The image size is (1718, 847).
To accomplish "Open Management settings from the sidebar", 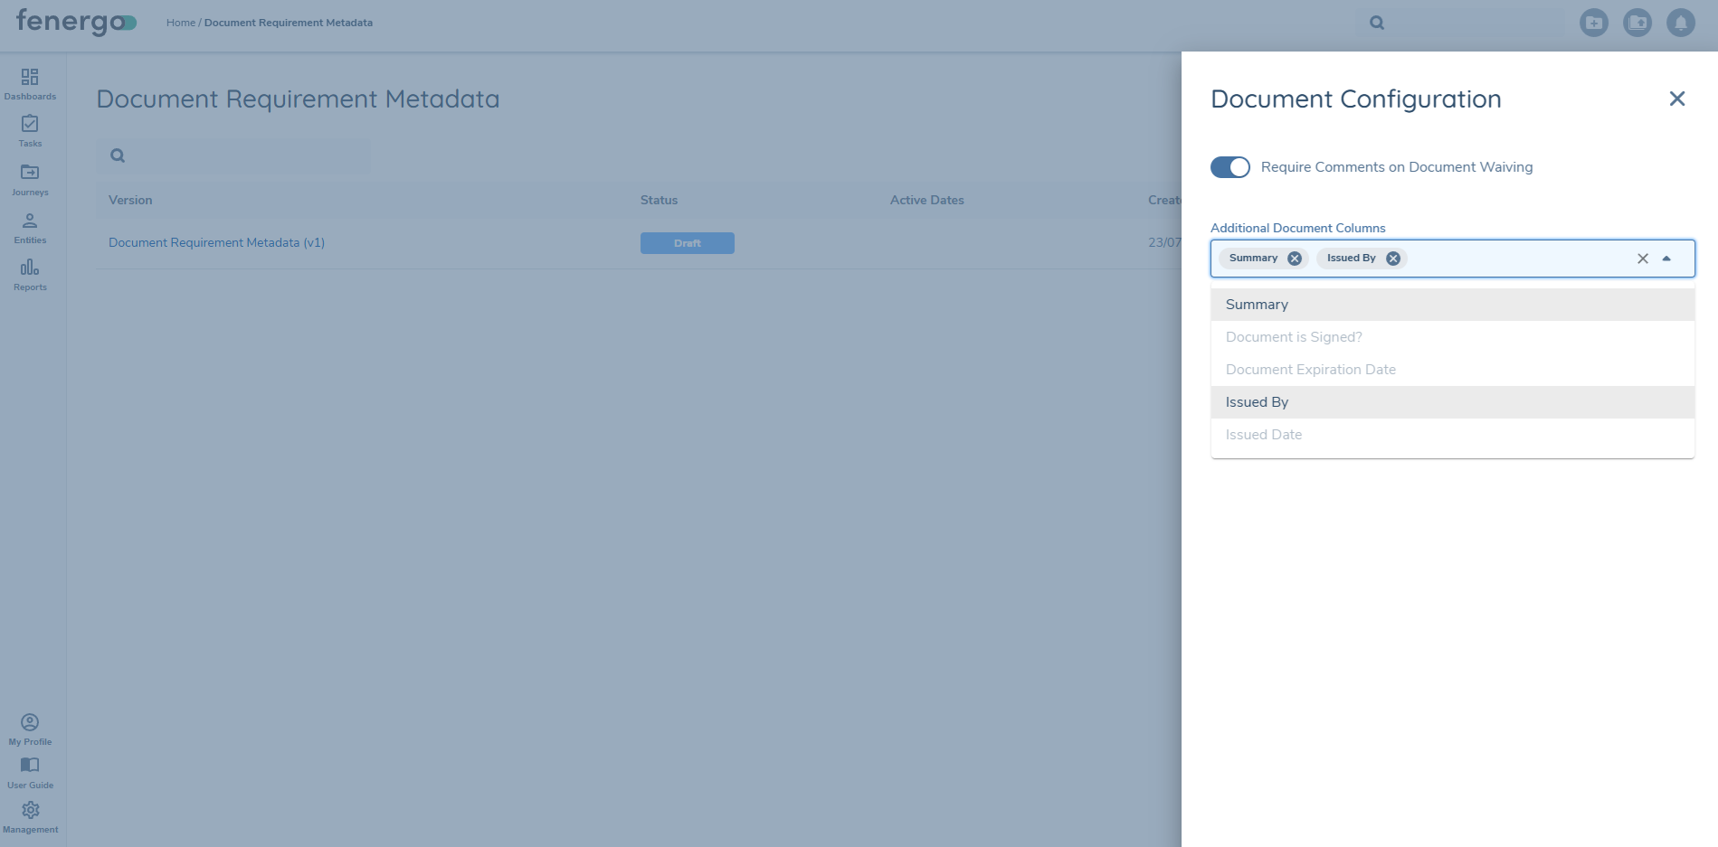I will pyautogui.click(x=30, y=814).
